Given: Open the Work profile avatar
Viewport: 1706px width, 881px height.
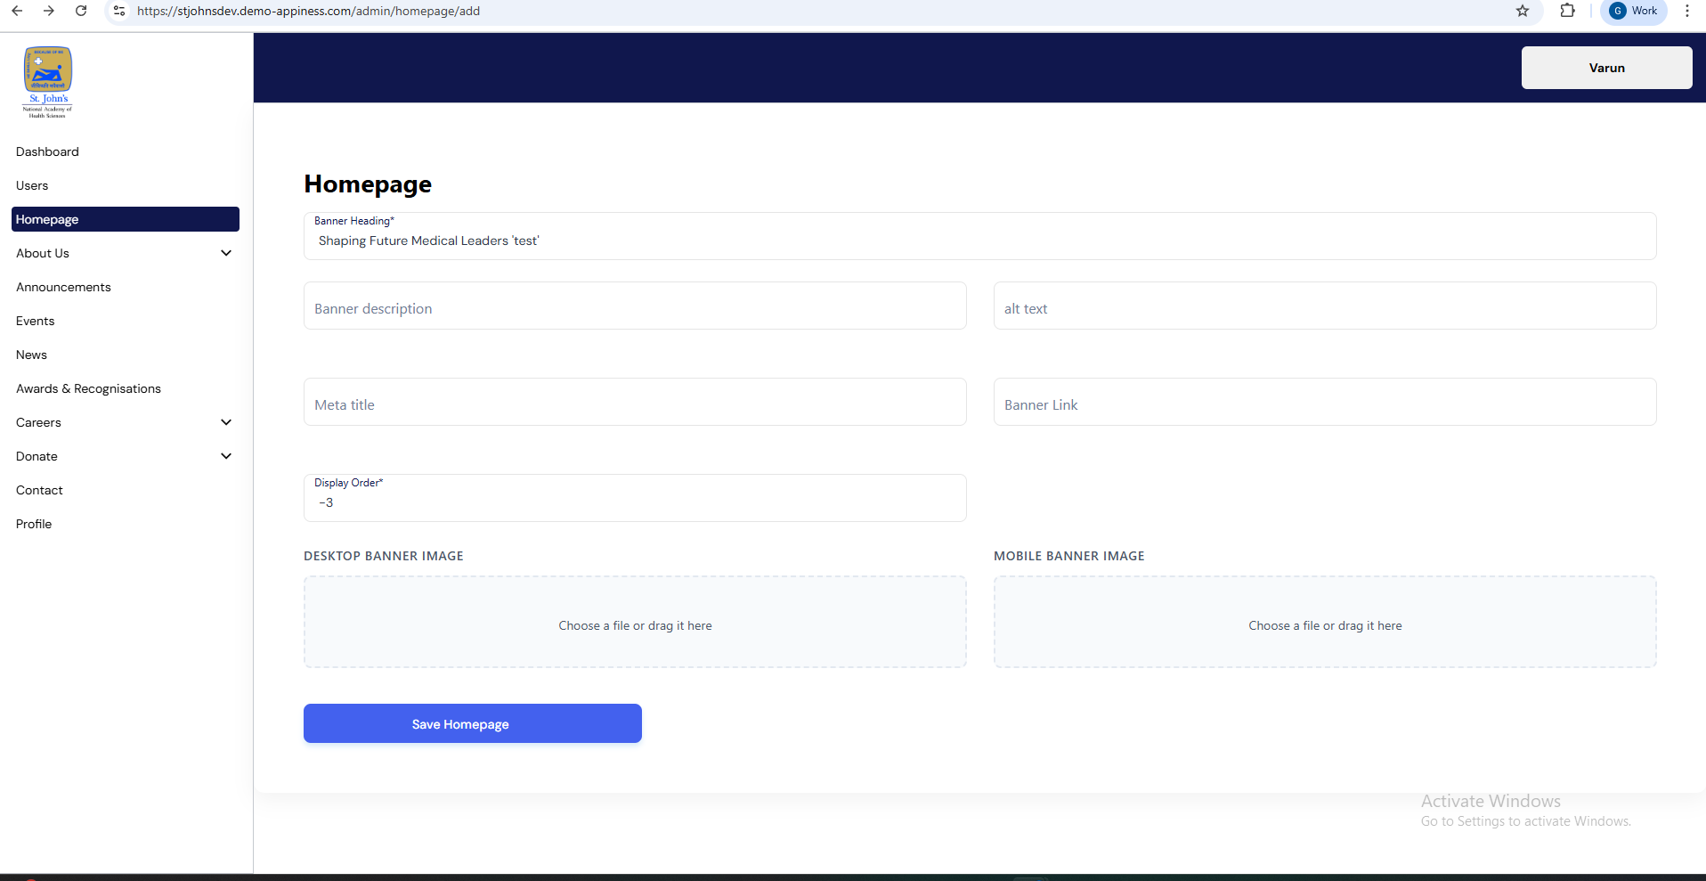Looking at the screenshot, I should [x=1633, y=11].
